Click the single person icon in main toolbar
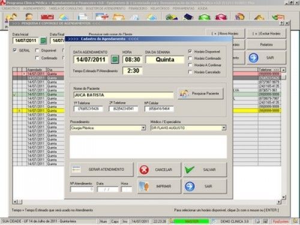The width and height of the screenshot is (300, 225). (29, 17)
